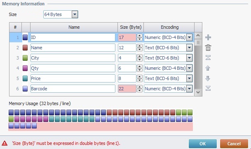Image resolution: width=251 pixels, height=149 pixels.
Task: Click the red warning triangle icon
Action: click(x=5, y=143)
